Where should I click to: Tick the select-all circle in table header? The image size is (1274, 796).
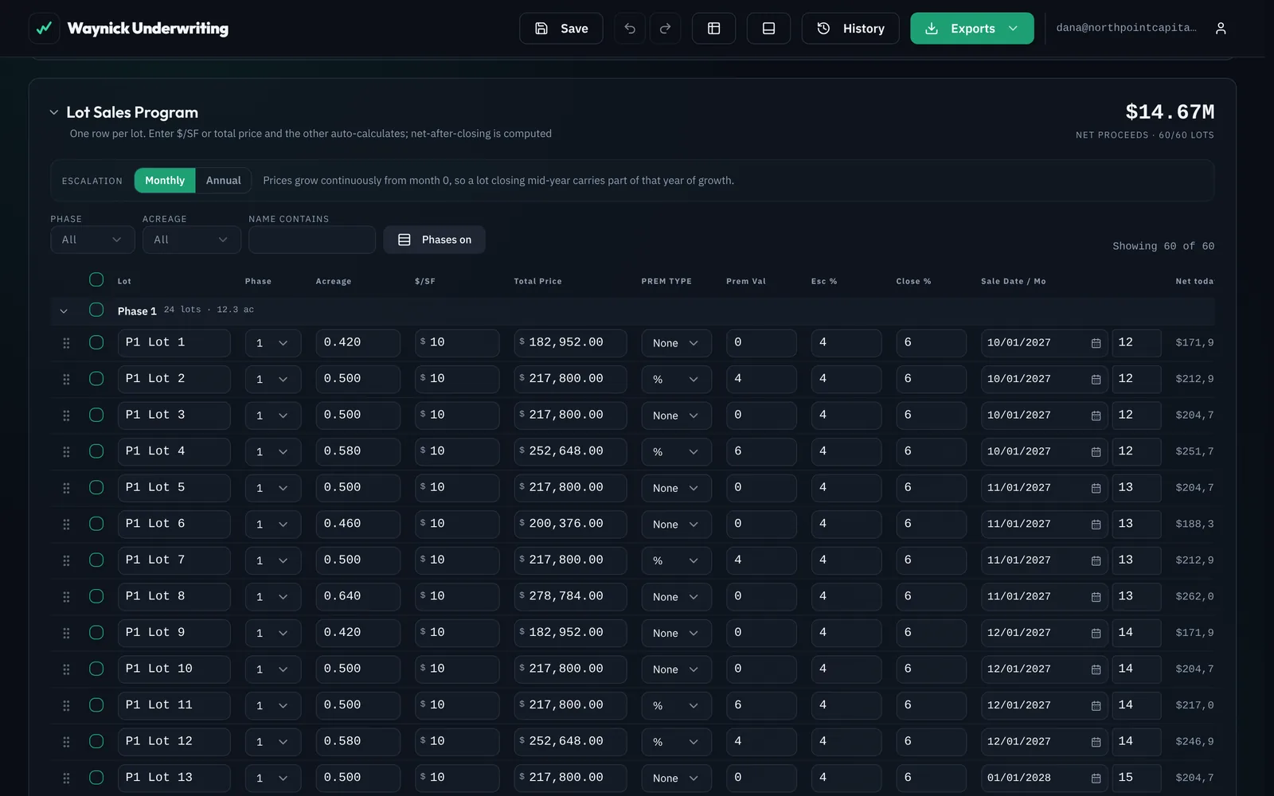(96, 279)
